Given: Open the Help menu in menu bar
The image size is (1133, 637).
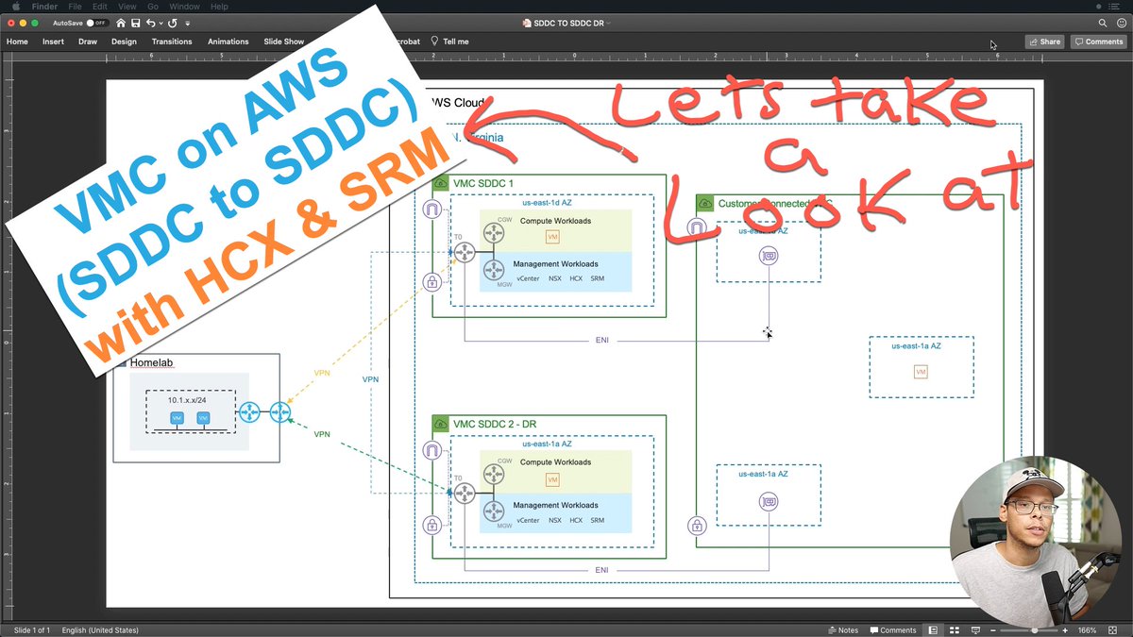Looking at the screenshot, I should click(219, 6).
